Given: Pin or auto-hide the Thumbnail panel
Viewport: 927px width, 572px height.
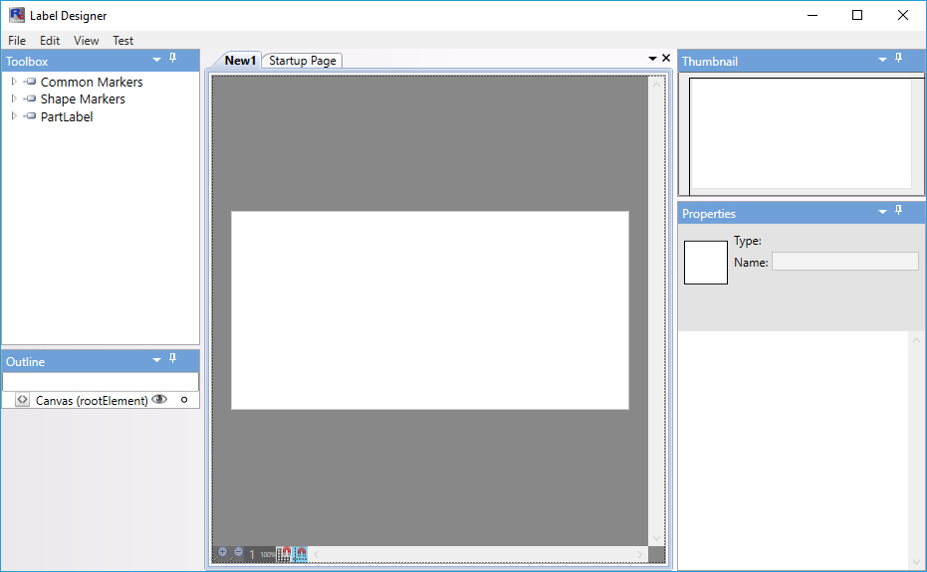Looking at the screenshot, I should click(x=898, y=58).
